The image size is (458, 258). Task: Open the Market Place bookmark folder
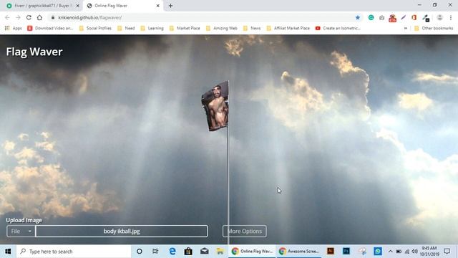(185, 28)
